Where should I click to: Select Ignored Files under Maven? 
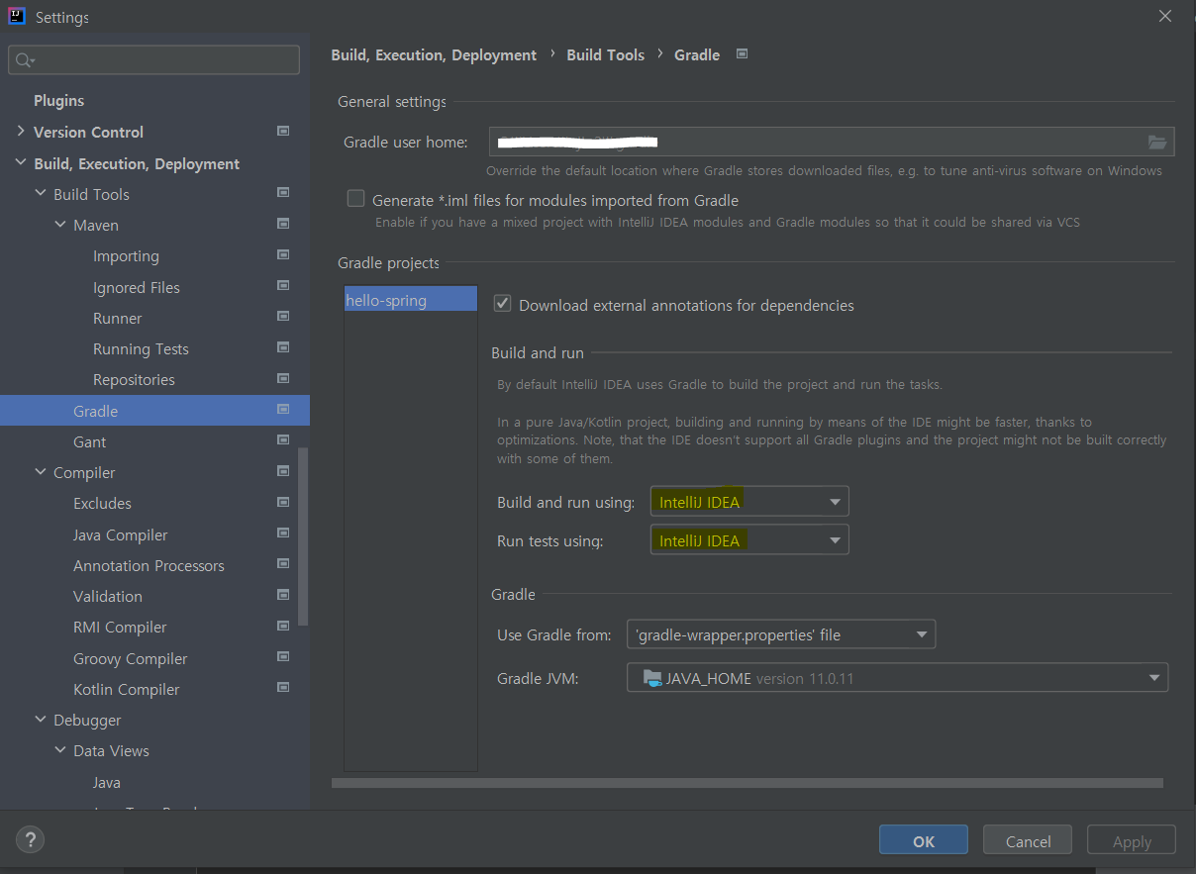pos(137,287)
